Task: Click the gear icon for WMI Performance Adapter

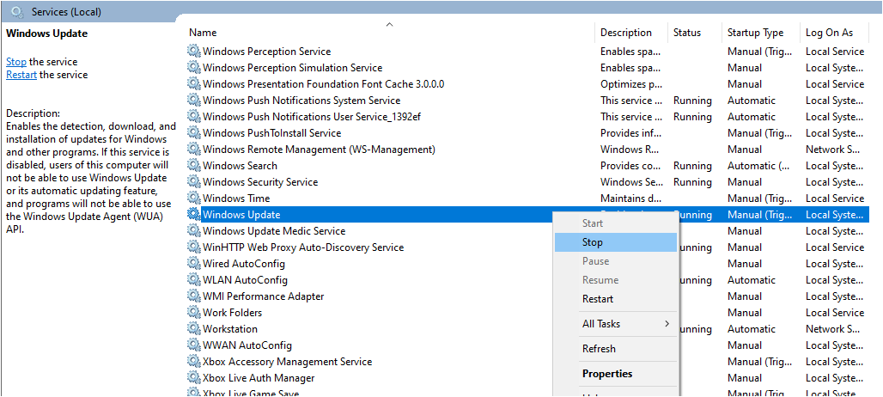Action: (x=194, y=296)
